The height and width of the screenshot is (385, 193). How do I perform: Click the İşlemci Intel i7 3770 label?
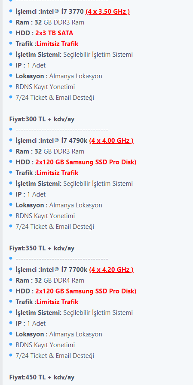click(x=49, y=12)
